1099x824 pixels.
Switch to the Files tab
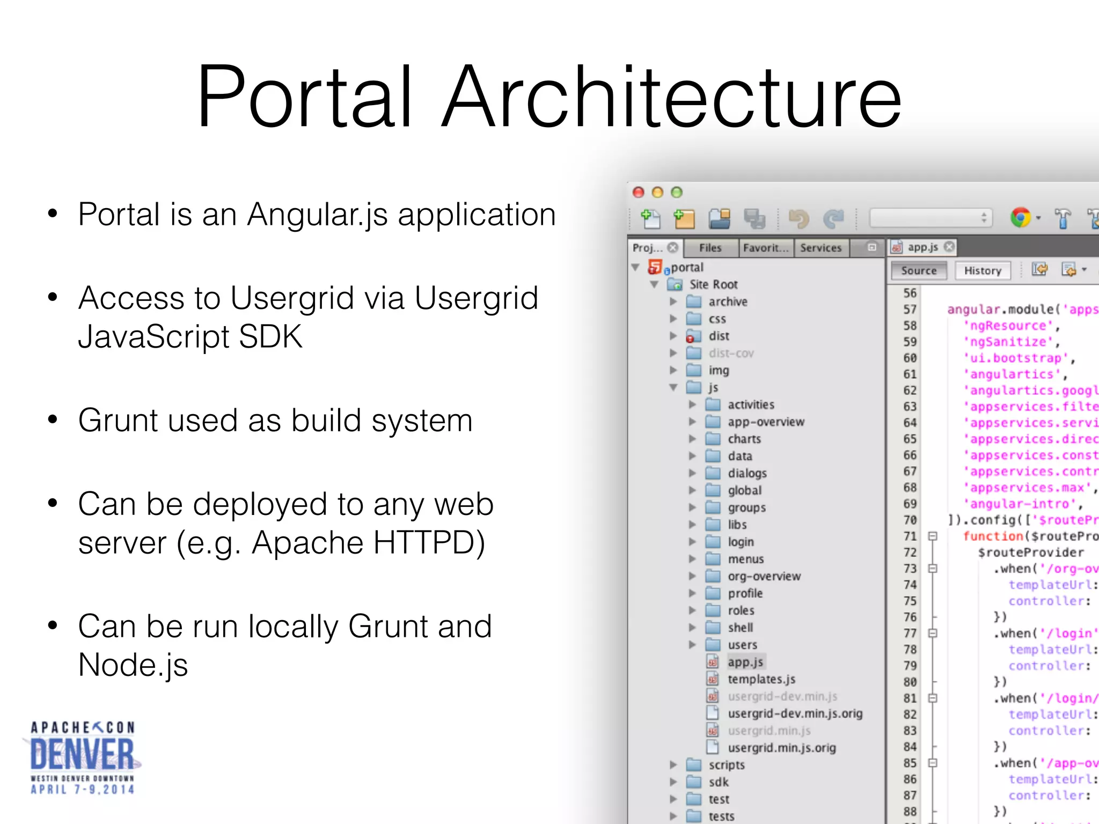coord(710,248)
